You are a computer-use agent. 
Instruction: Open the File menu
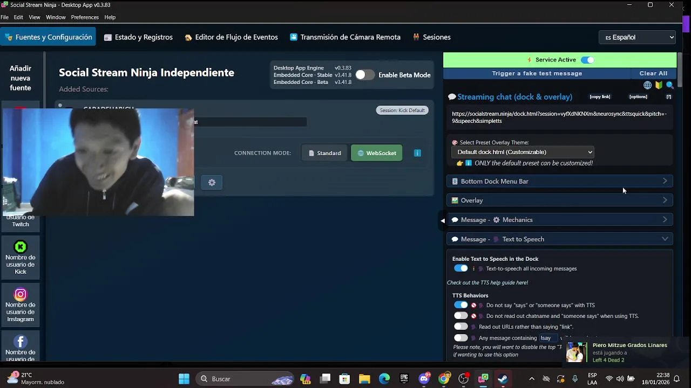[x=4, y=17]
